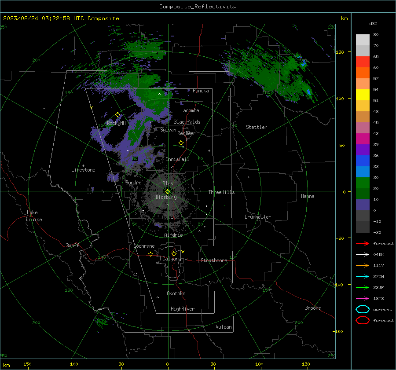Screen dimensions: 396x370
Task: Click the yellow diamond marker under Cochrane
Action: (151, 254)
